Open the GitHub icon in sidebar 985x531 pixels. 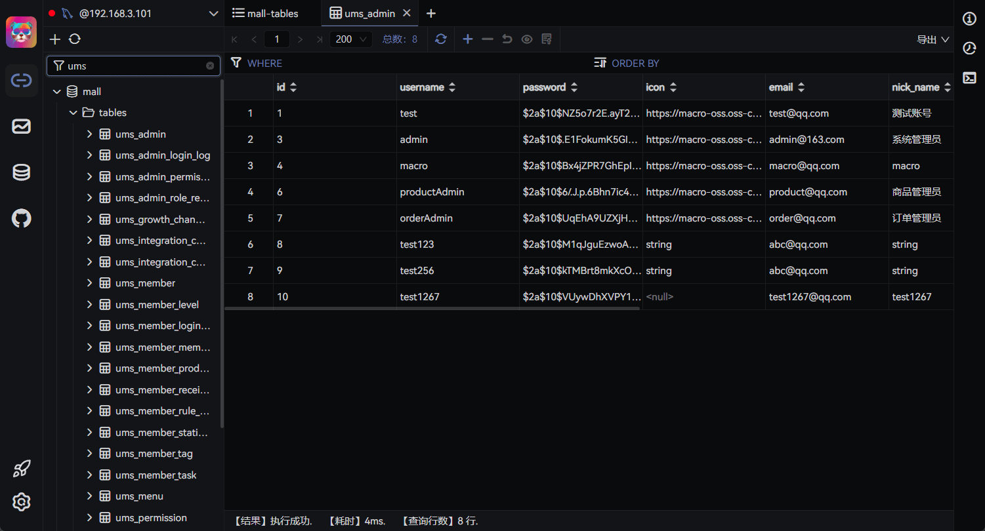pos(22,218)
